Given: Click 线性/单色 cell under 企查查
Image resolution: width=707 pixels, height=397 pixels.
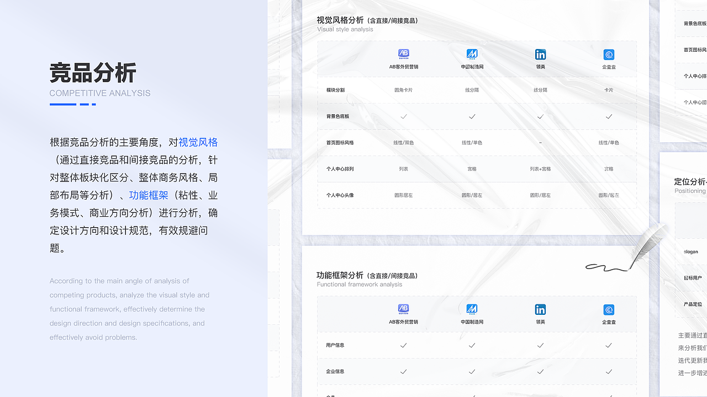Looking at the screenshot, I should pyautogui.click(x=609, y=143).
